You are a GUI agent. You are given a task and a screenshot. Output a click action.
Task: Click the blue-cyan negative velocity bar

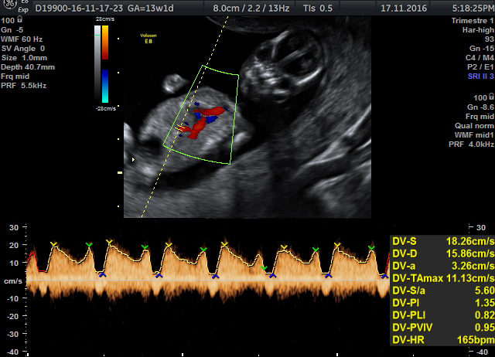pyautogui.click(x=105, y=86)
